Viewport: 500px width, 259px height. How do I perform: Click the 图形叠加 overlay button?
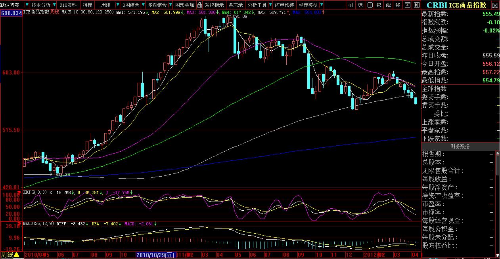(184, 5)
